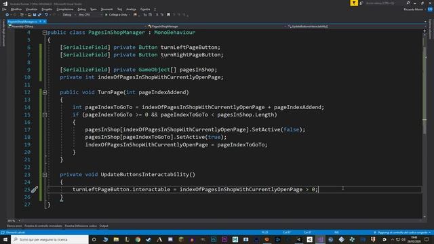Open the Modifica menu
This screenshot has width=434, height=244.
(16, 9)
